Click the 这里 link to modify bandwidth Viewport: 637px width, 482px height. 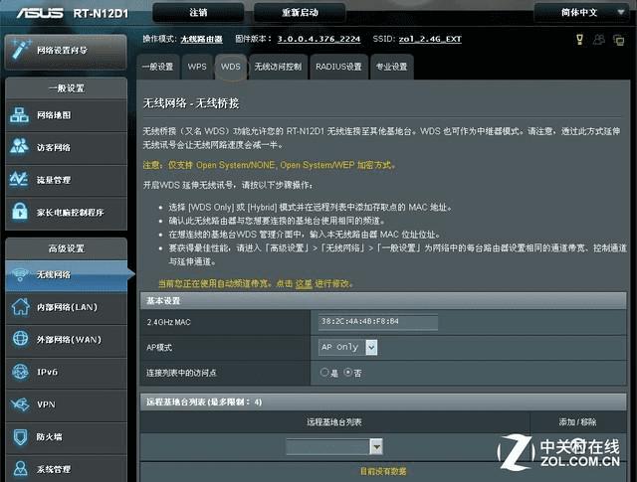point(303,283)
